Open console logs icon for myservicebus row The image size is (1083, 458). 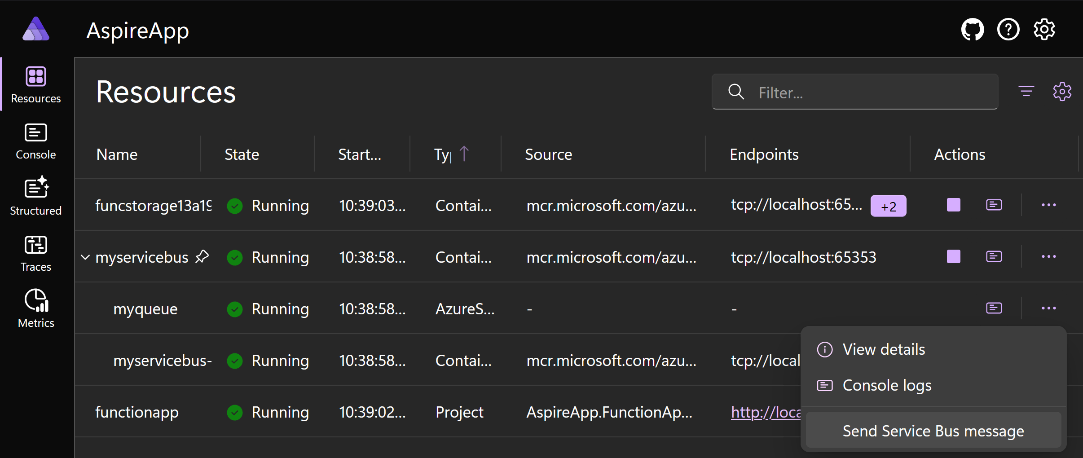[994, 257]
